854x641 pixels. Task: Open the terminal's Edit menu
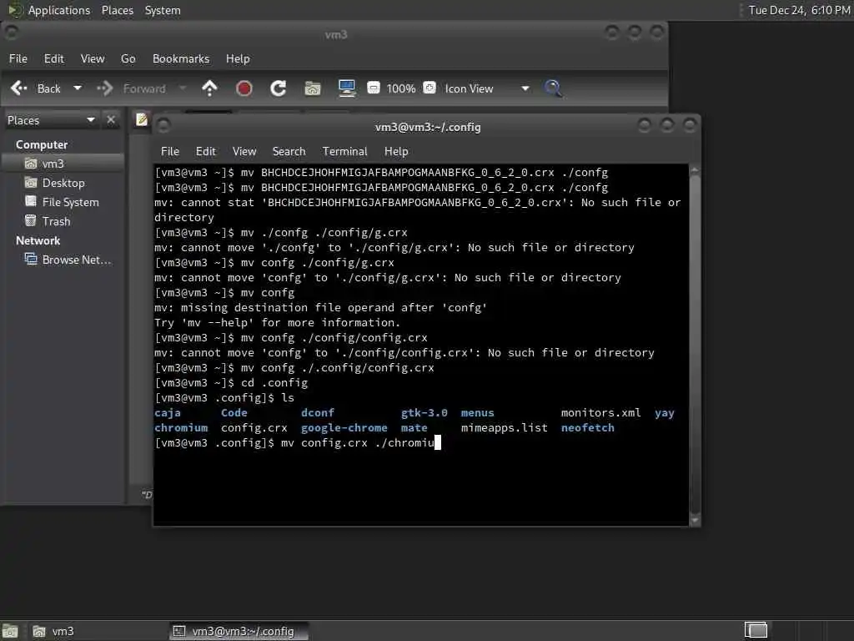[206, 152]
